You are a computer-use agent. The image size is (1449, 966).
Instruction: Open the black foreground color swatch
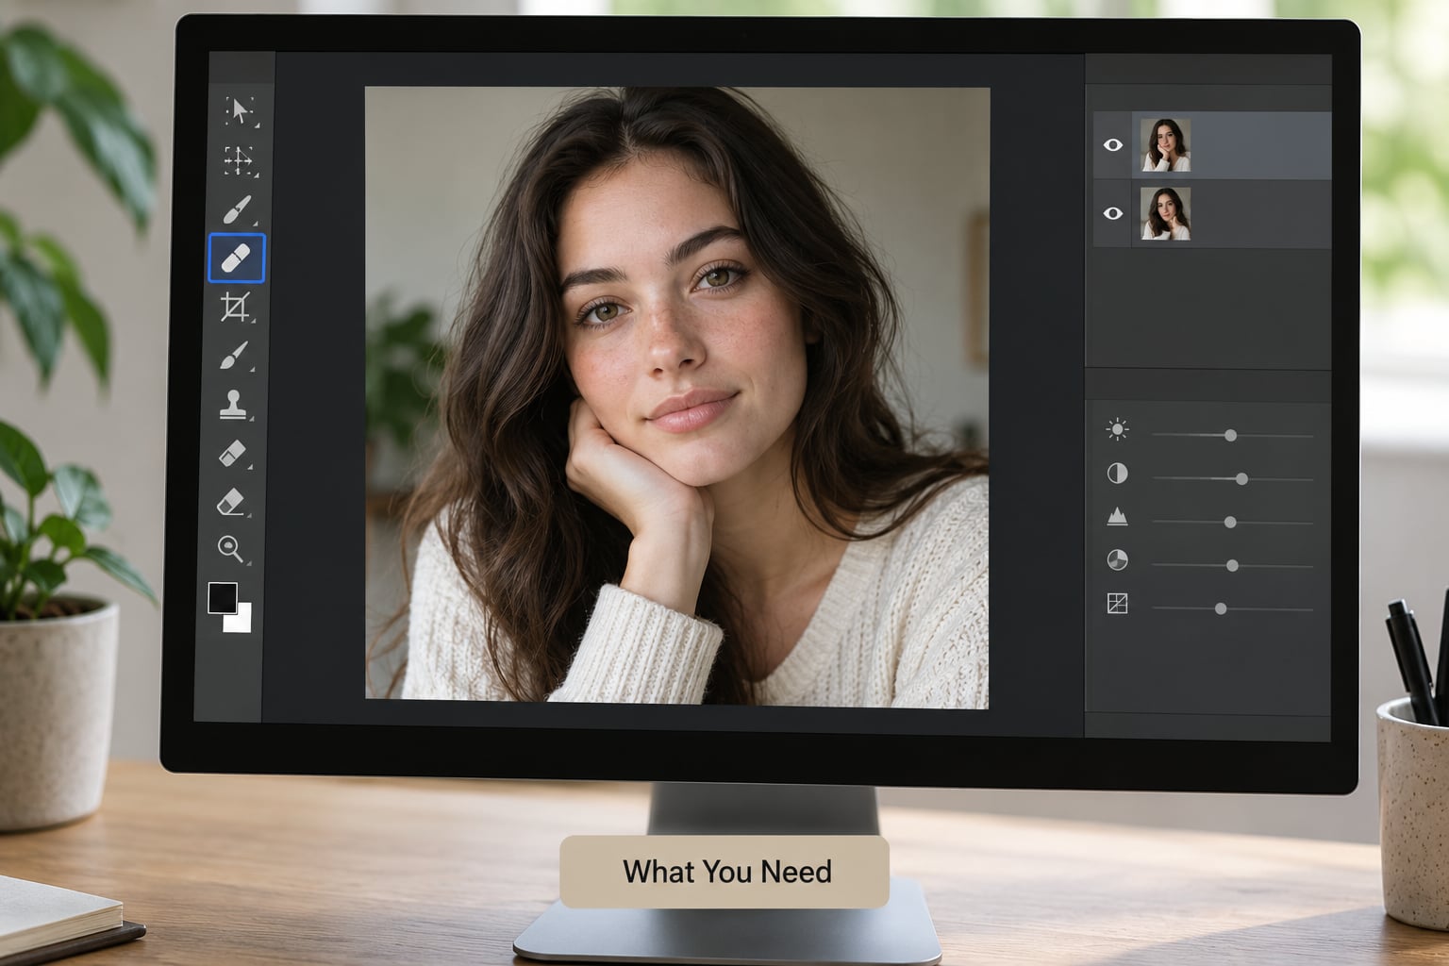(x=223, y=598)
